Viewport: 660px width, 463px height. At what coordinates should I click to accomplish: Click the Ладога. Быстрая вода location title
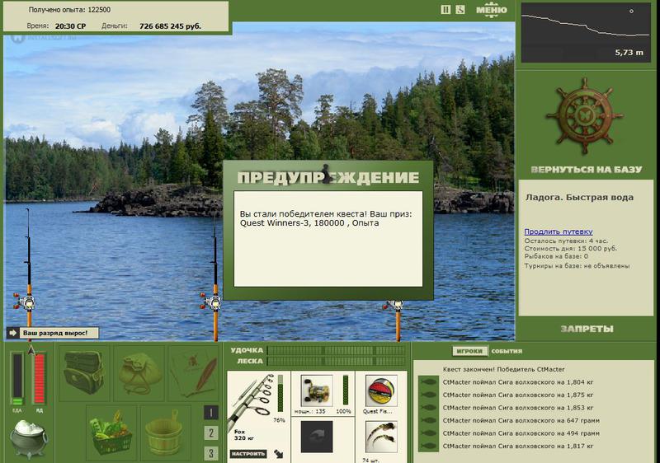pos(579,198)
